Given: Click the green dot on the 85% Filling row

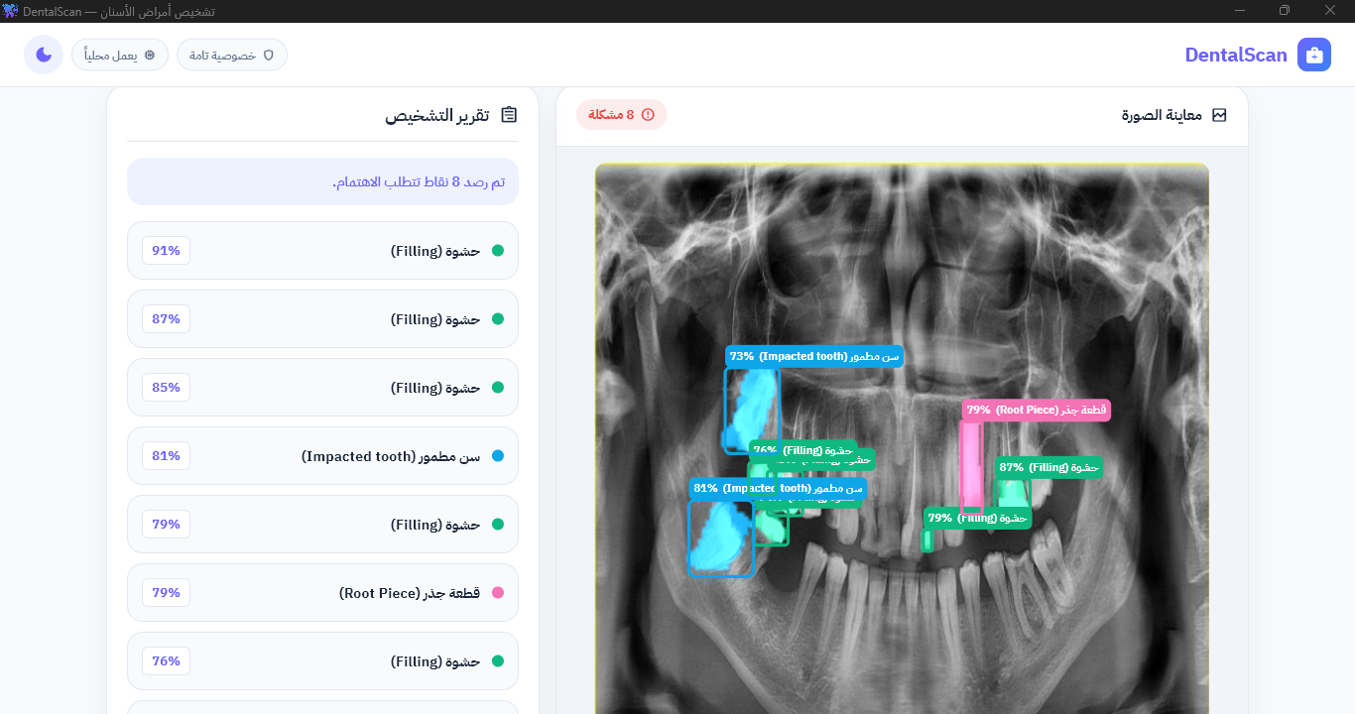Looking at the screenshot, I should [x=498, y=388].
